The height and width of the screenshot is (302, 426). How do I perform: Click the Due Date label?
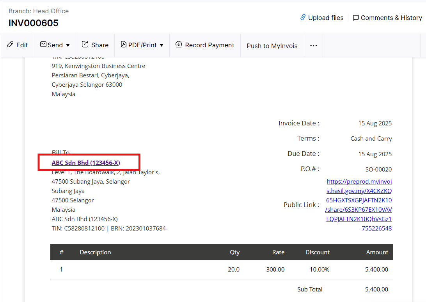[x=303, y=154]
